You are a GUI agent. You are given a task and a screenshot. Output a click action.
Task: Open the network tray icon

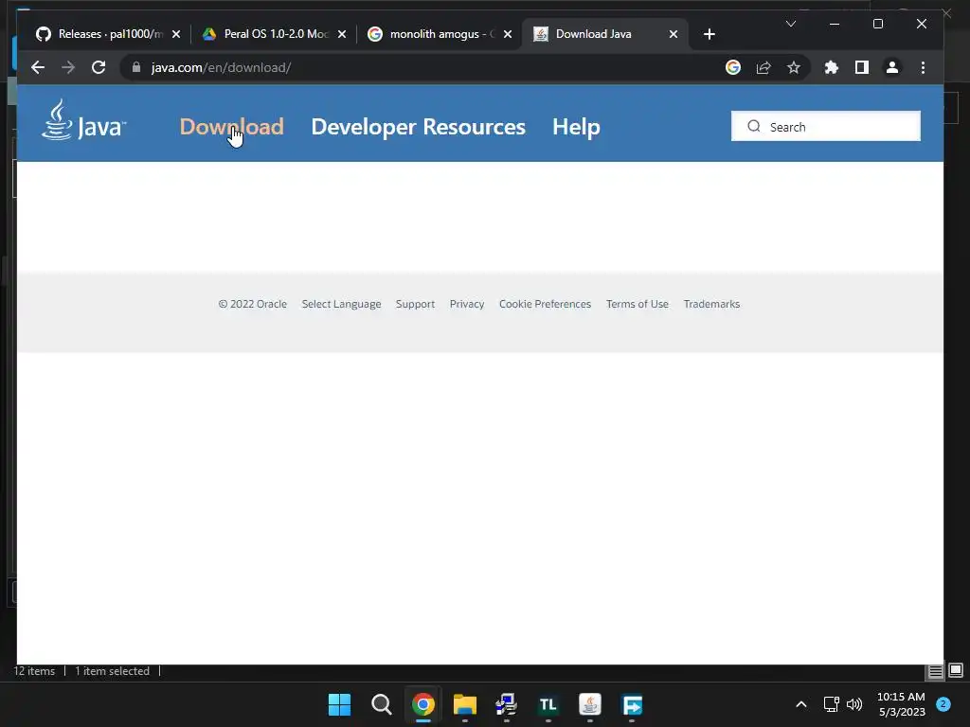pos(831,704)
